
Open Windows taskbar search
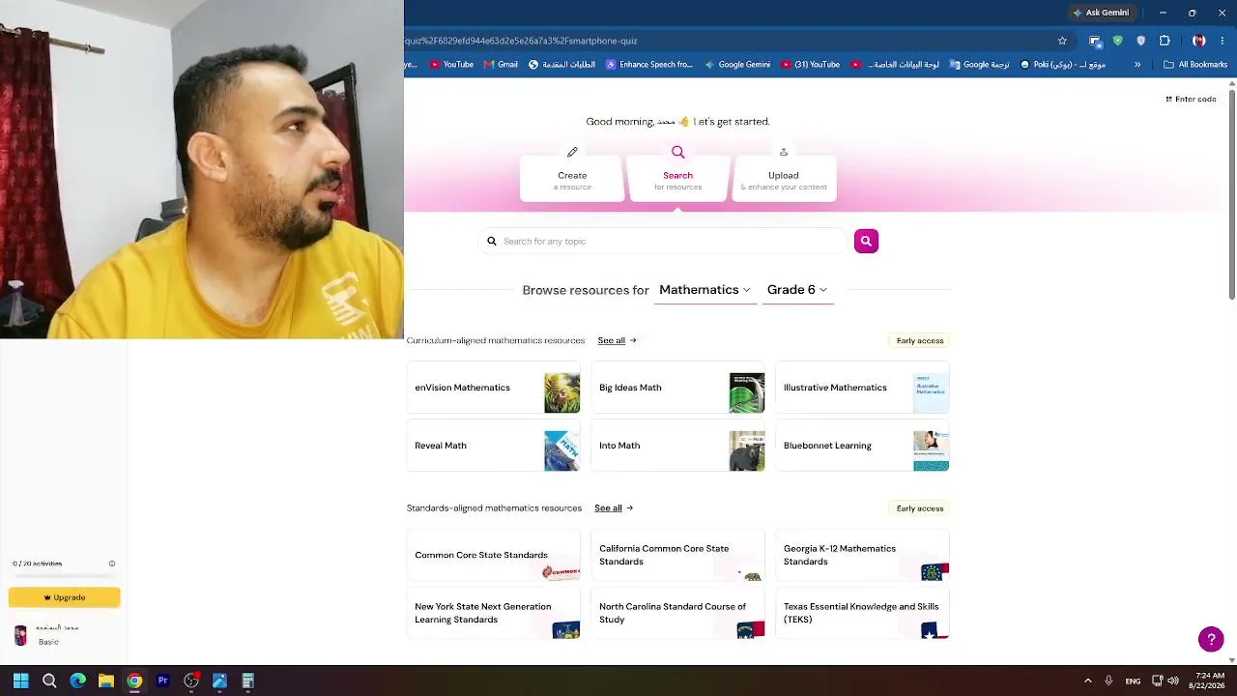[49, 681]
